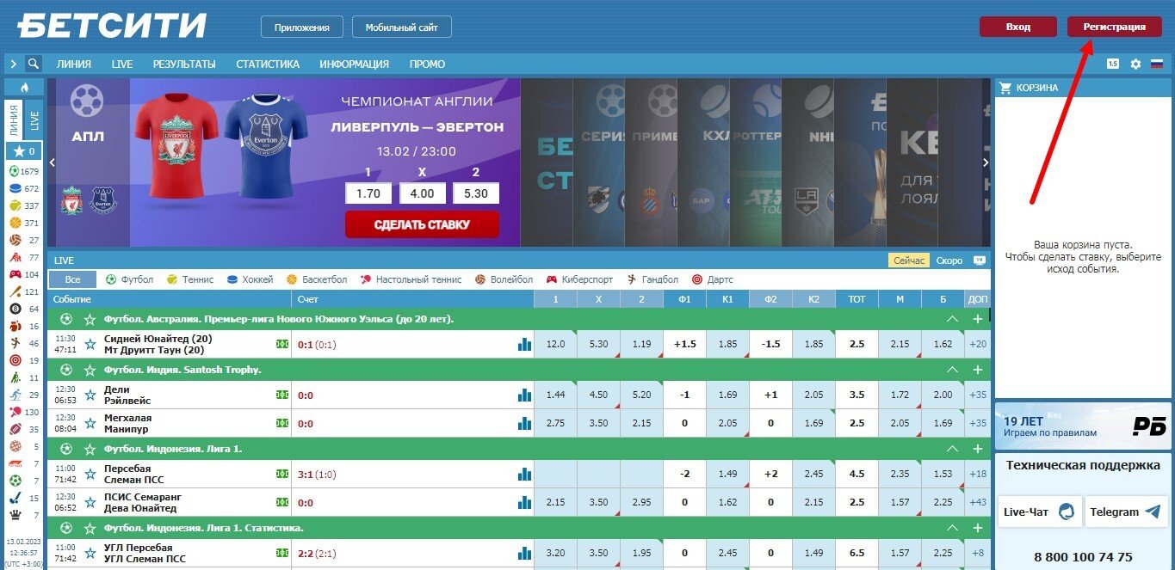Screen dimensions: 1175x570
Task: Click the TV broadcast icon beside Скоро
Action: coord(979,260)
